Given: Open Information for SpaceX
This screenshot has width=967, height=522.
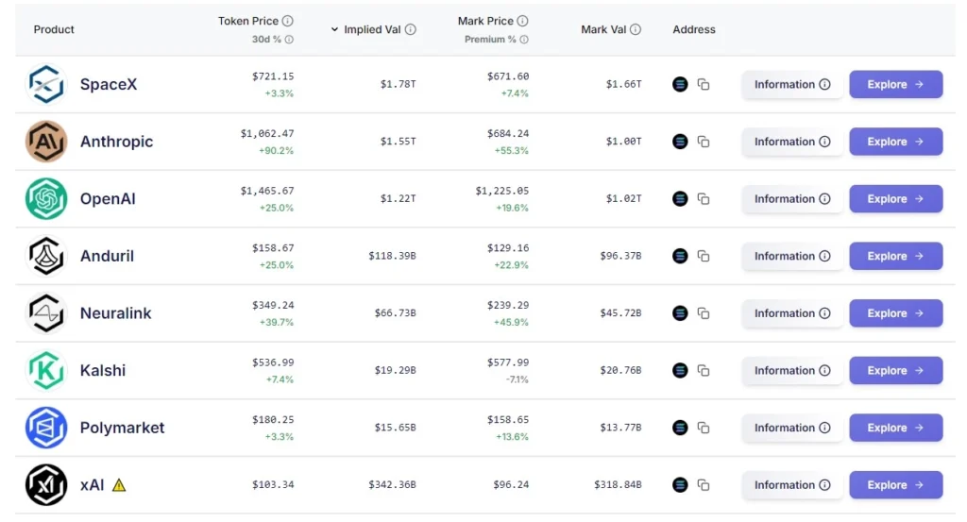Looking at the screenshot, I should [791, 85].
